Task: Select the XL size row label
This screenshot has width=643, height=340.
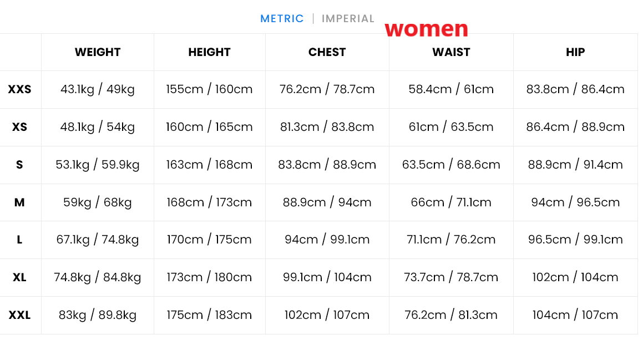Action: tap(19, 277)
